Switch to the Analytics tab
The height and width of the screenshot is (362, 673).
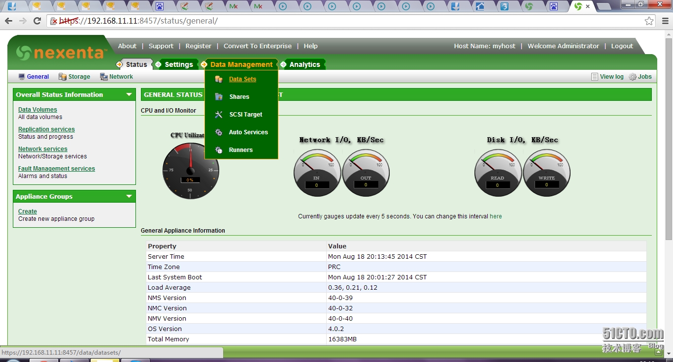[x=304, y=64]
